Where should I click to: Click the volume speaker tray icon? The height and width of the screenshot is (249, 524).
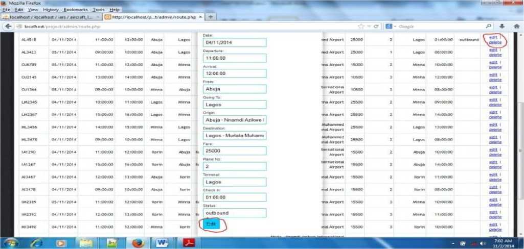point(483,243)
